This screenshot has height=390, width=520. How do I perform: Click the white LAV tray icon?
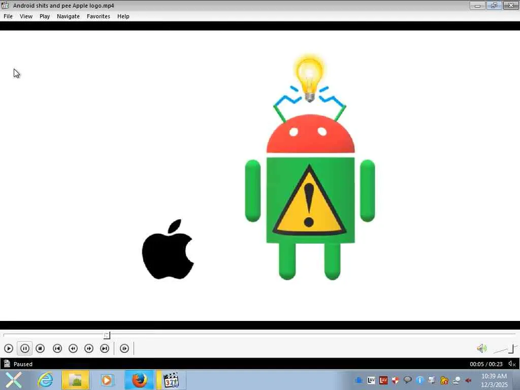coord(371,380)
